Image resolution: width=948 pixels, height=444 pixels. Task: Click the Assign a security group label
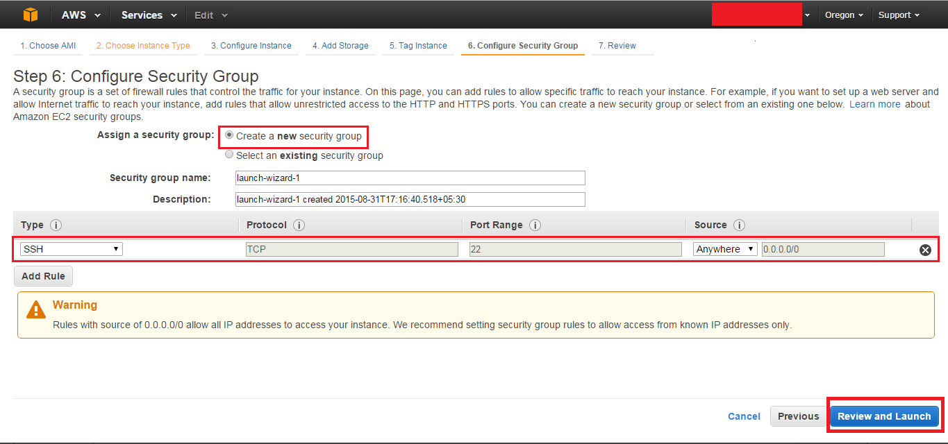tap(156, 135)
